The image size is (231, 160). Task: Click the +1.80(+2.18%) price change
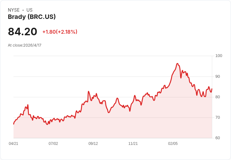click(x=60, y=32)
